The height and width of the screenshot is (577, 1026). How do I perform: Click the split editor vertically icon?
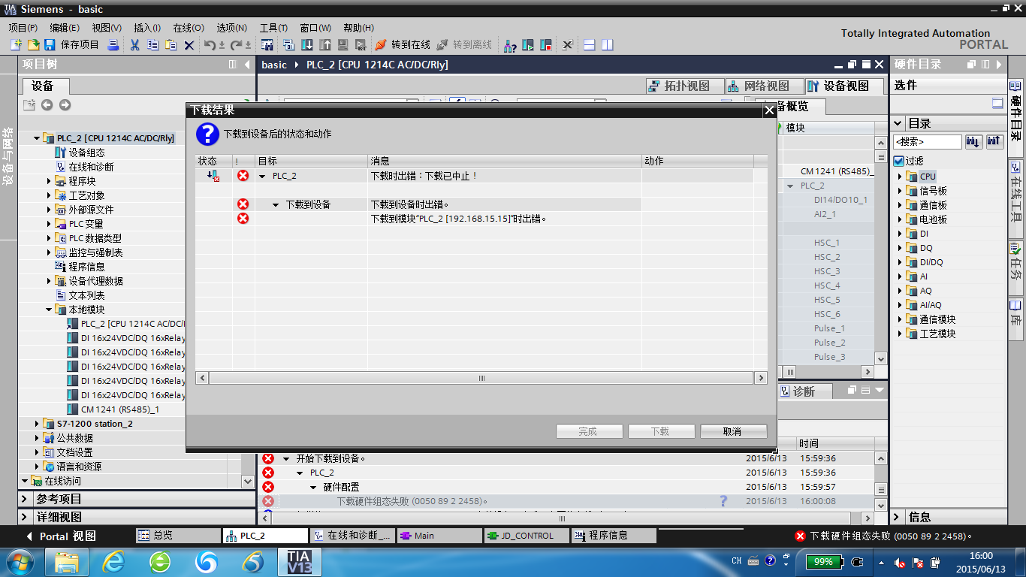[x=608, y=45]
